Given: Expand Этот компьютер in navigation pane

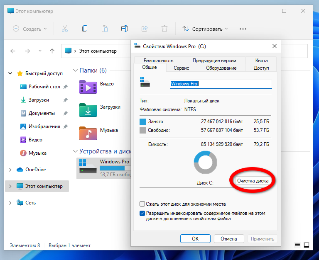Looking at the screenshot, I should pos(10,186).
